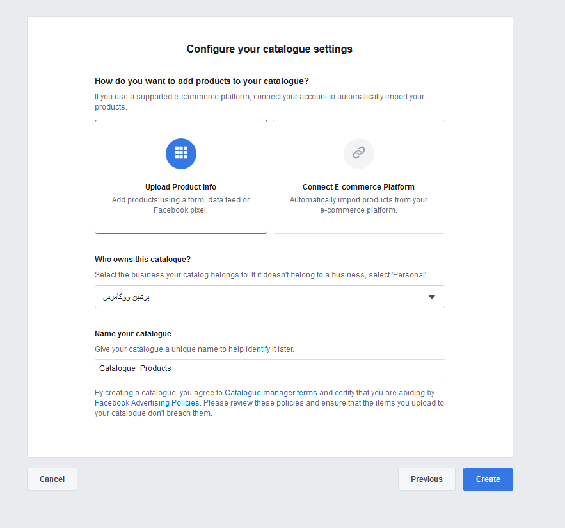Open the Catalogue manager terms link
Screen dimensions: 565x528
tap(271, 393)
